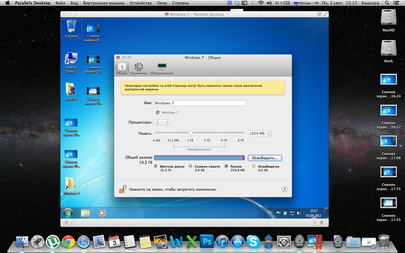The height and width of the screenshot is (253, 405).
Task: Open the Виртуальная машина menu
Action: point(104,3)
